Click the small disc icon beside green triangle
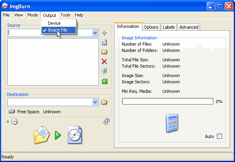Image resolution: width=235 pixels, height=162 pixels. click(x=15, y=121)
